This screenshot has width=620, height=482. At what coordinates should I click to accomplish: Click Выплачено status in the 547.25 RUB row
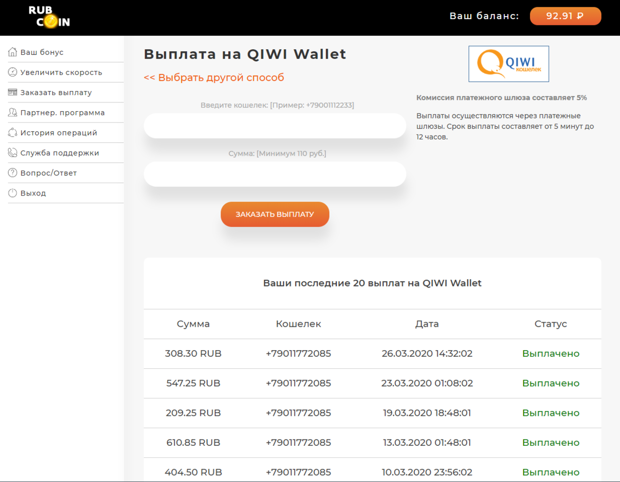(551, 383)
